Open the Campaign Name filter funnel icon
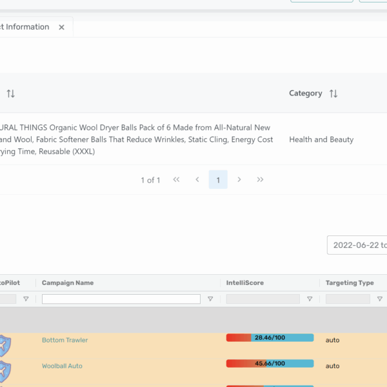This screenshot has height=387, width=387. pyautogui.click(x=210, y=299)
